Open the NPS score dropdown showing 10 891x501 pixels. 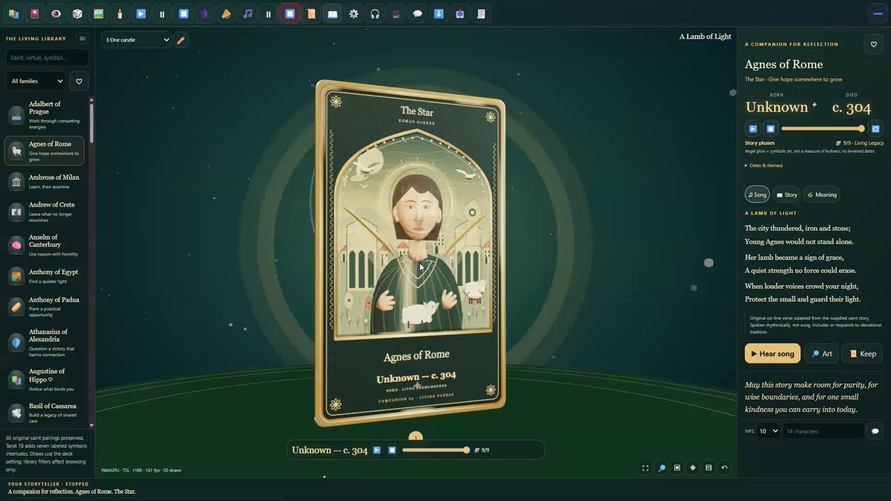[x=769, y=430]
